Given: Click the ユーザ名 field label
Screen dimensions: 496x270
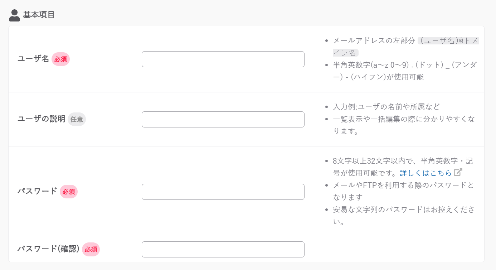Looking at the screenshot, I should 33,59.
